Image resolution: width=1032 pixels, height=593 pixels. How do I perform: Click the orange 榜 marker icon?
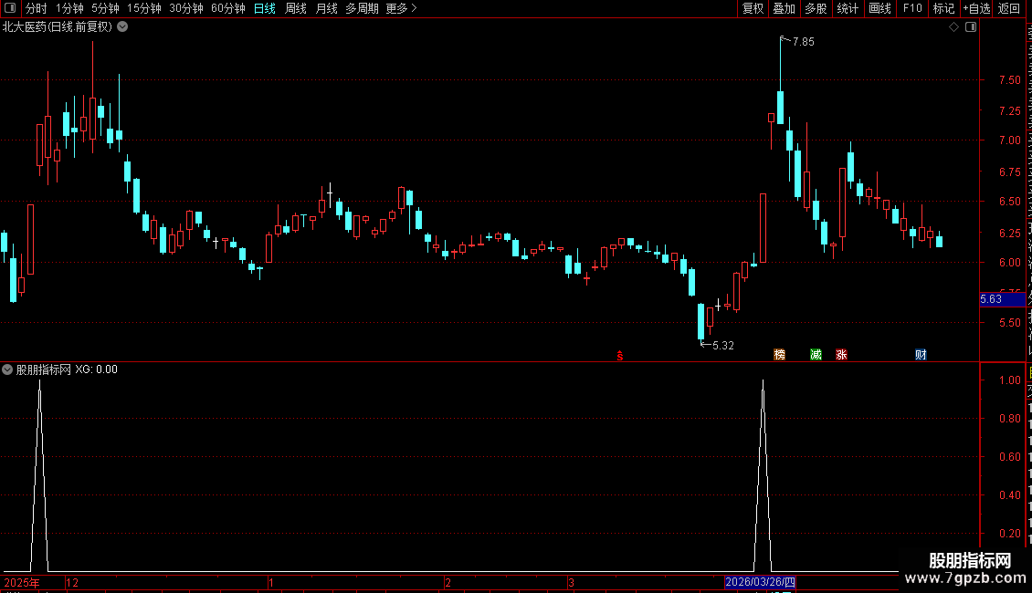pyautogui.click(x=779, y=354)
